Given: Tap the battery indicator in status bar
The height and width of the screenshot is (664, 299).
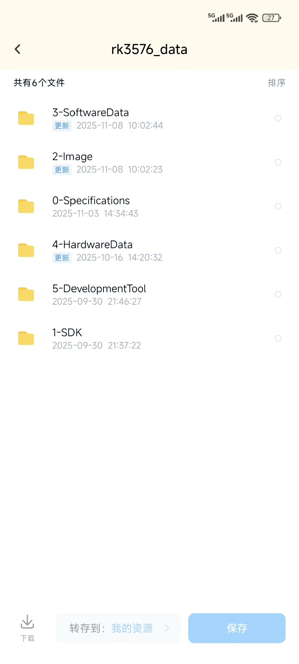Looking at the screenshot, I should (272, 18).
